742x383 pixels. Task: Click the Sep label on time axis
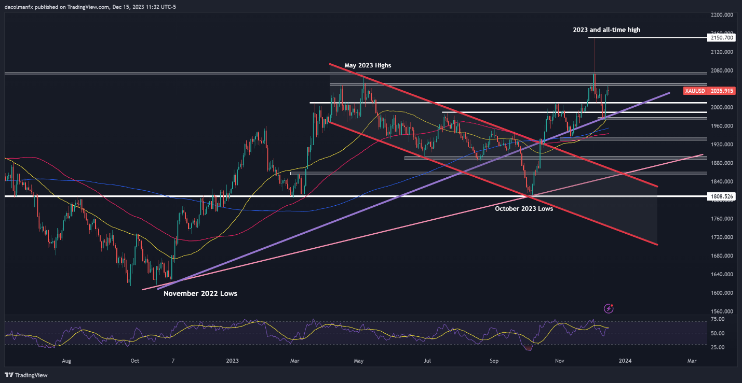point(494,360)
